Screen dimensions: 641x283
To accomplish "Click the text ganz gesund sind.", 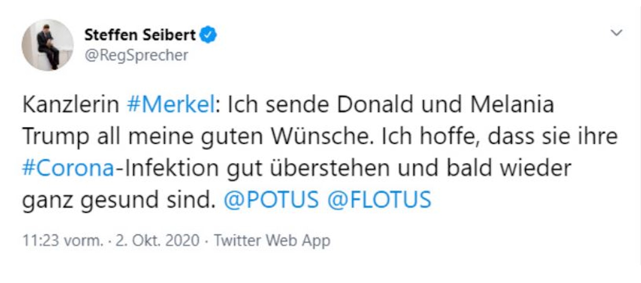I will 119,200.
